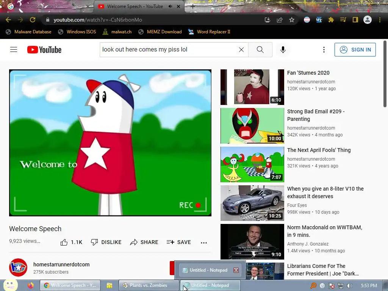This screenshot has height=291, width=388.
Task: Open the network connection tray icon
Action: [x=341, y=286]
